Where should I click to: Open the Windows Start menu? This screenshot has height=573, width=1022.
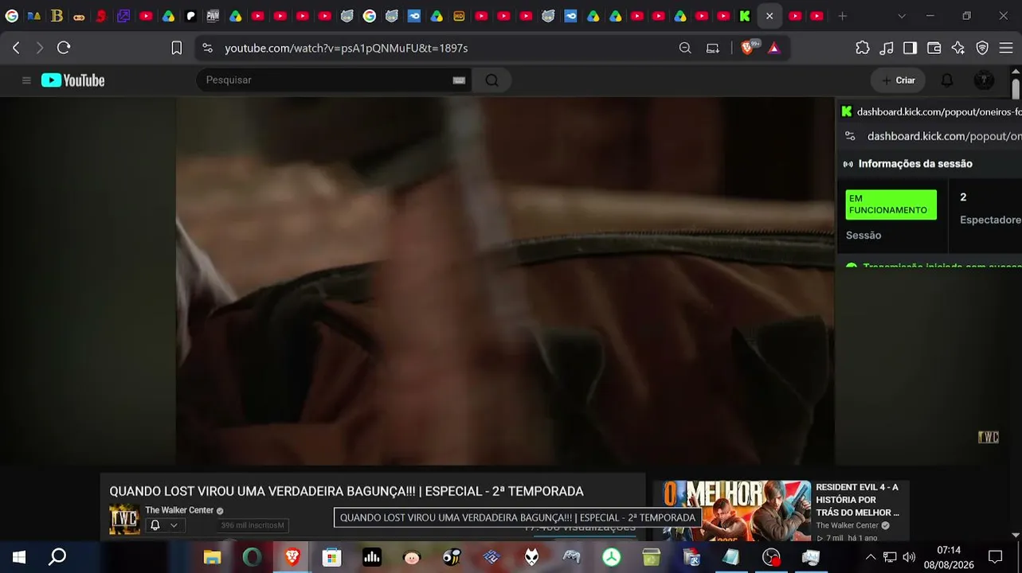[x=18, y=557]
